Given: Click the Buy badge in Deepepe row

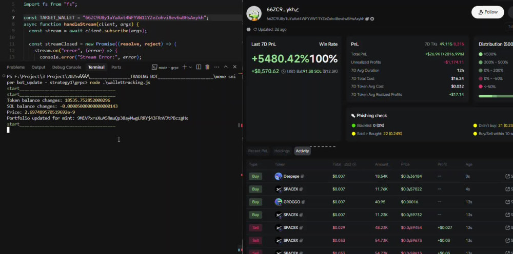Looking at the screenshot, I should [x=255, y=176].
